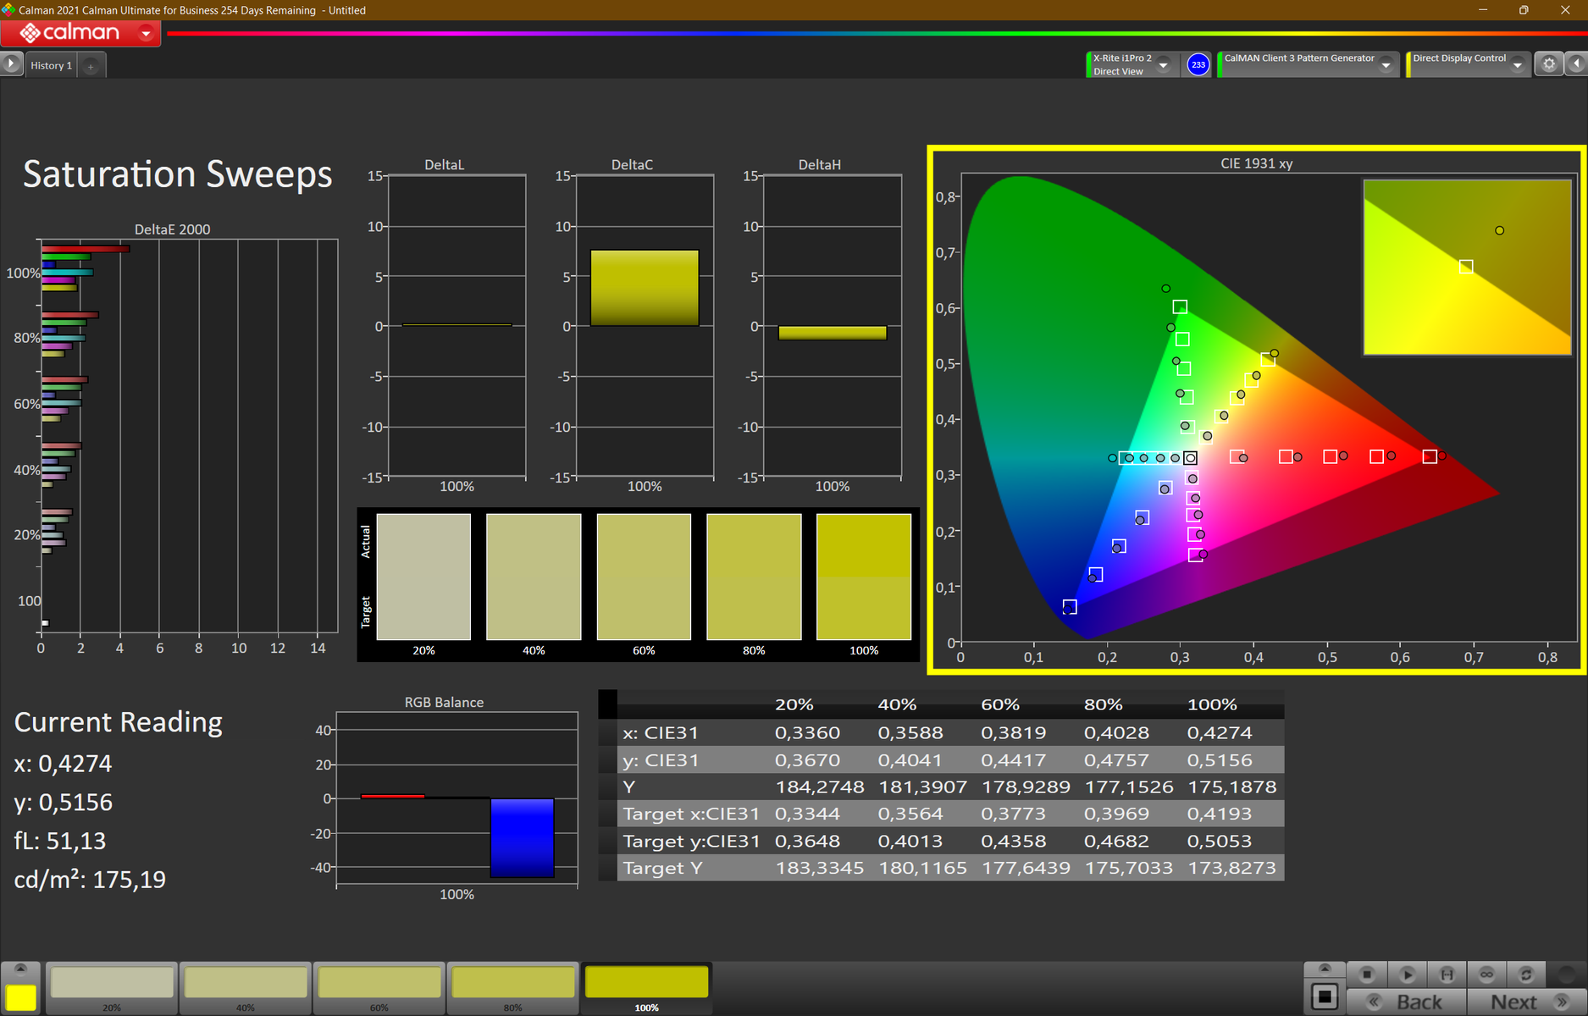Enable continuous read infinity icon

1486,975
